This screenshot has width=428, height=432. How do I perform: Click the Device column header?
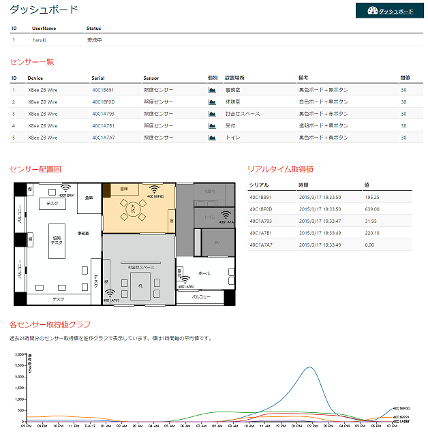click(35, 78)
